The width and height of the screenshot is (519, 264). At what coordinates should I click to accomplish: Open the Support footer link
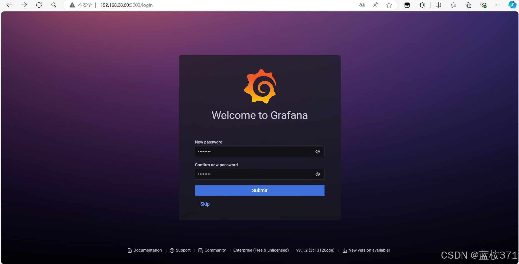tap(180, 250)
